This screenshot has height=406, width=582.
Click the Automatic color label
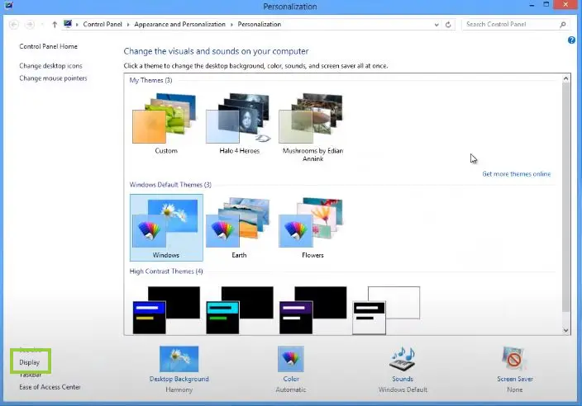(x=291, y=389)
